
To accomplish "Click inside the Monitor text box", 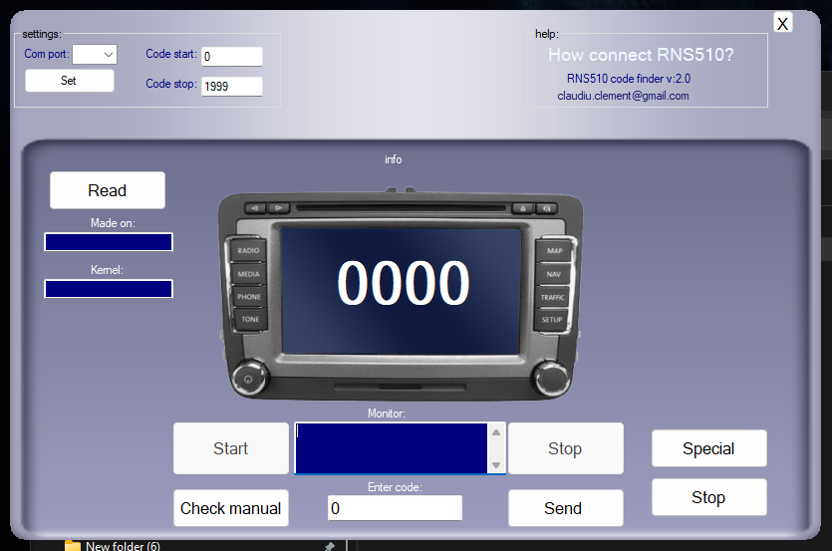I will (392, 448).
